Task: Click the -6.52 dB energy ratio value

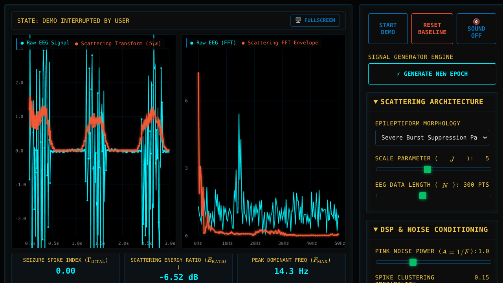Action: tap(178, 277)
